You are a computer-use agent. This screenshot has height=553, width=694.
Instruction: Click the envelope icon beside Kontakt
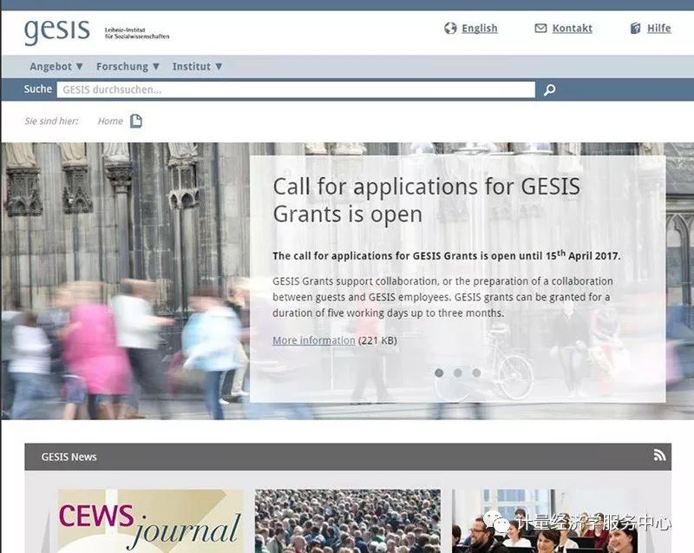click(x=542, y=28)
